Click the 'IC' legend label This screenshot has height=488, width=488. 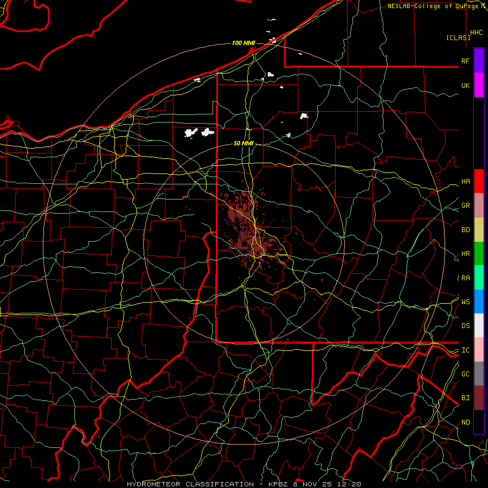point(465,350)
